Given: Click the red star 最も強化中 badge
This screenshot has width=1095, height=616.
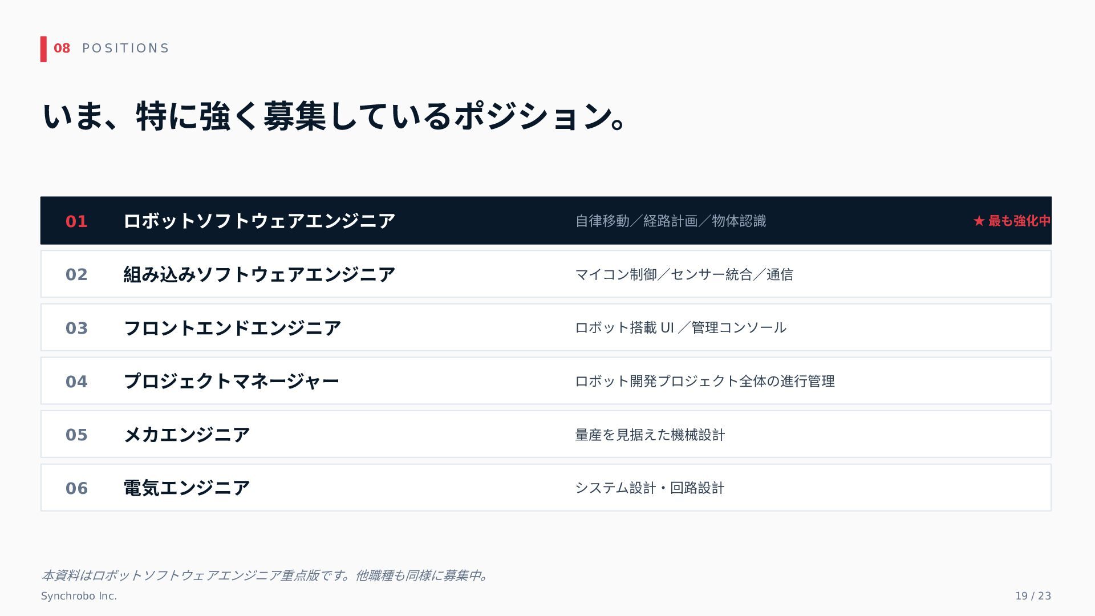Looking at the screenshot, I should tap(1012, 221).
